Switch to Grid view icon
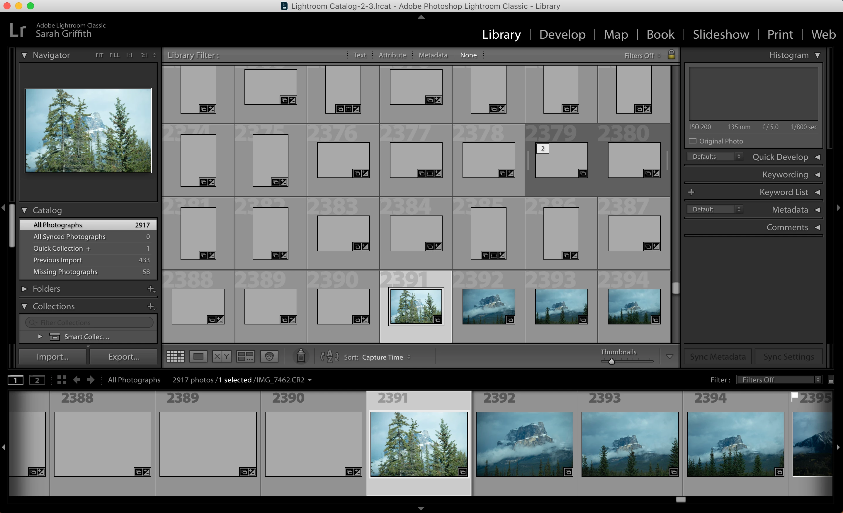This screenshot has width=843, height=513. click(175, 356)
